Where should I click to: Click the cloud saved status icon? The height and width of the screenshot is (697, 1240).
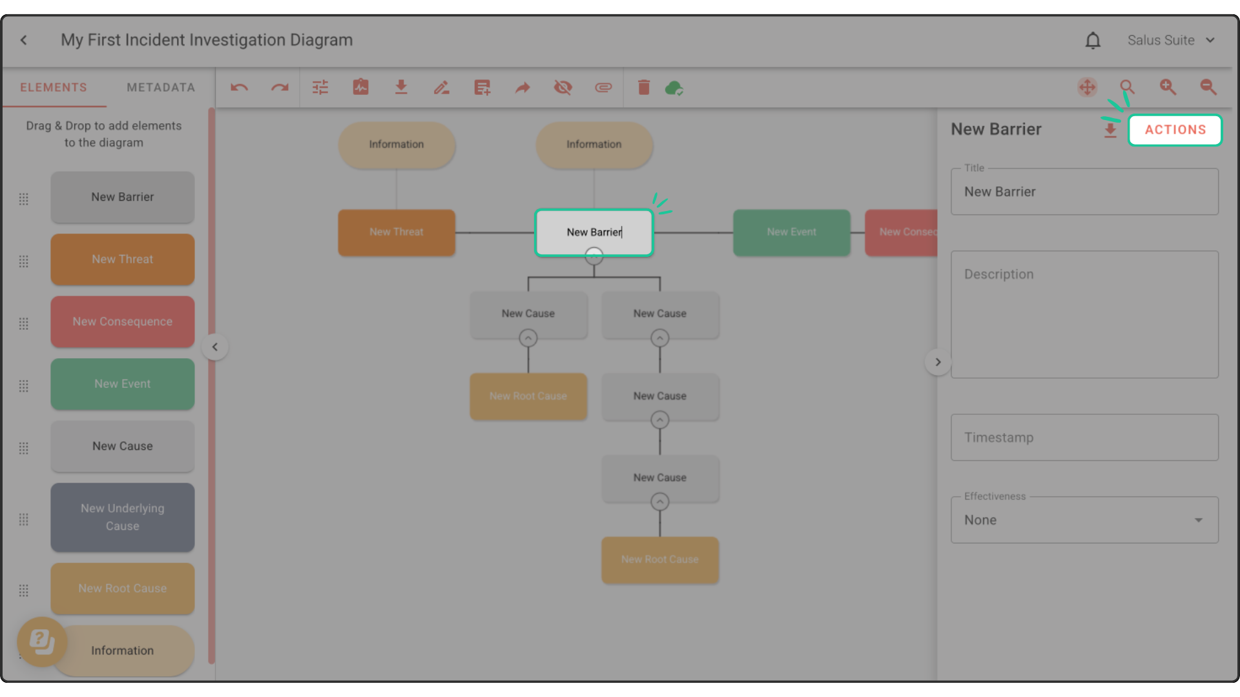coord(674,88)
